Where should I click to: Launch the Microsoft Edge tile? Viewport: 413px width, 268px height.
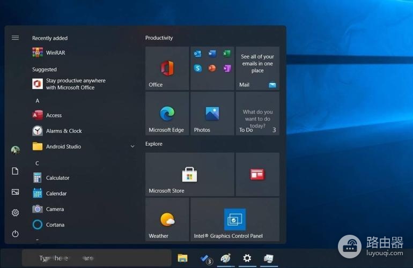(167, 114)
